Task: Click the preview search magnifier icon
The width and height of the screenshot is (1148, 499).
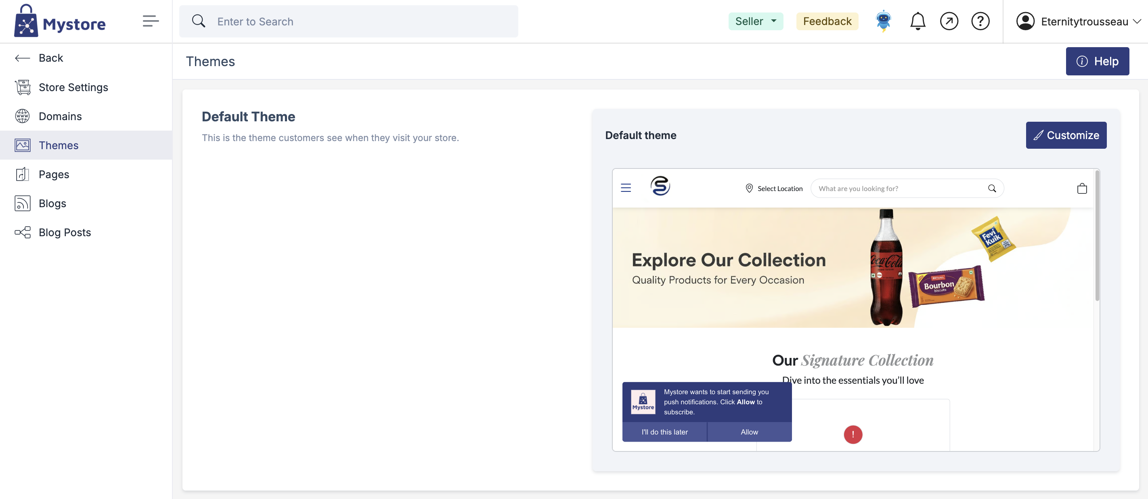Action: coord(991,188)
